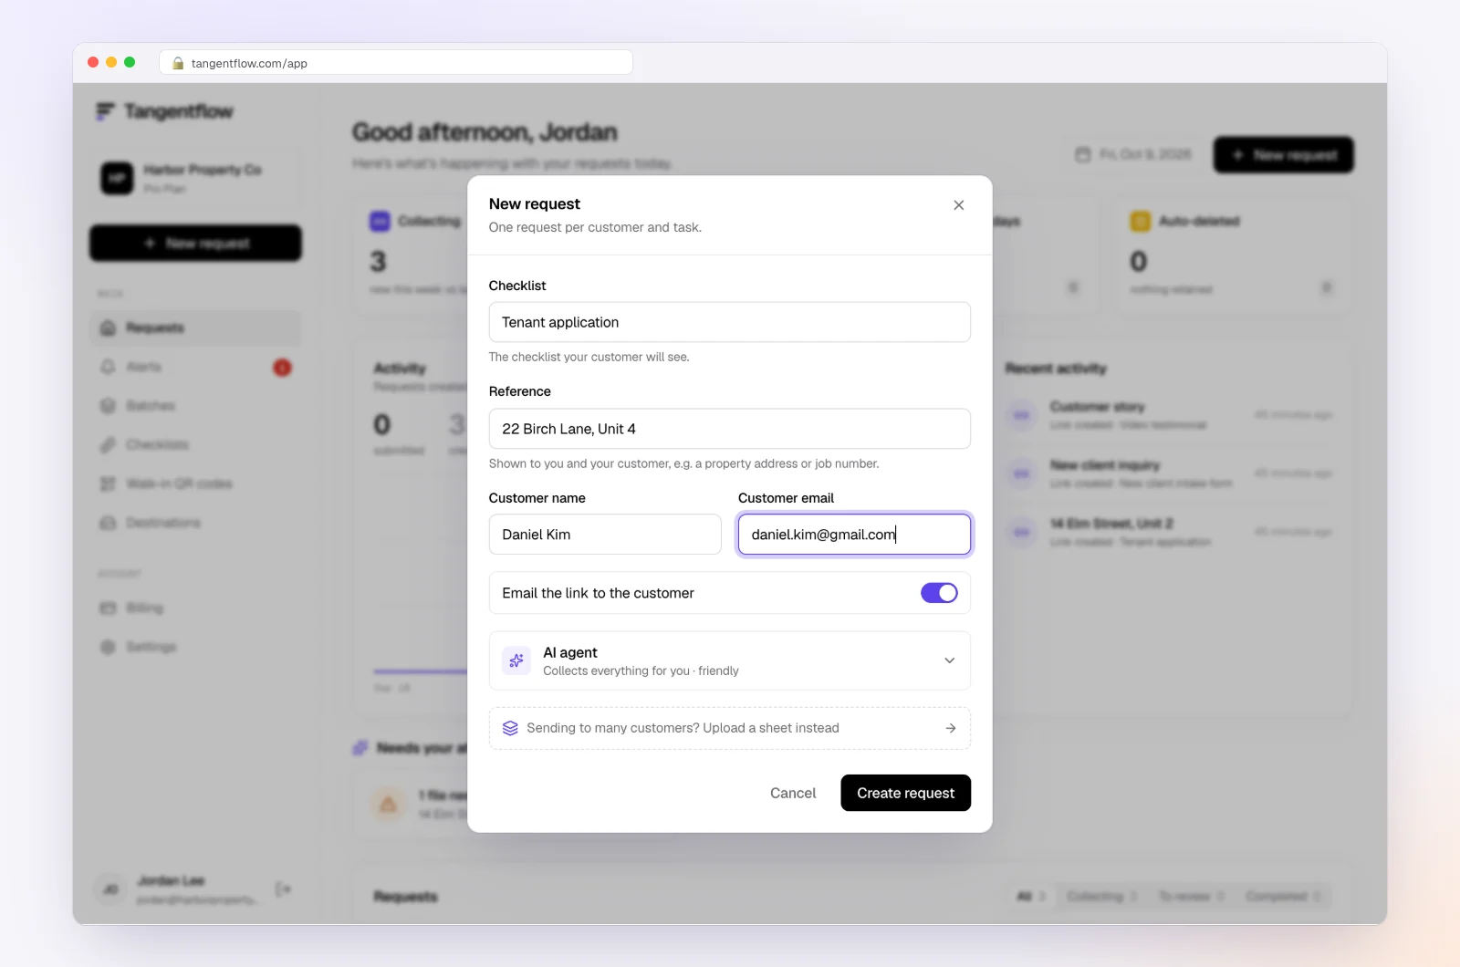Open Destinations in the sidebar menu
The height and width of the screenshot is (967, 1460).
point(195,523)
